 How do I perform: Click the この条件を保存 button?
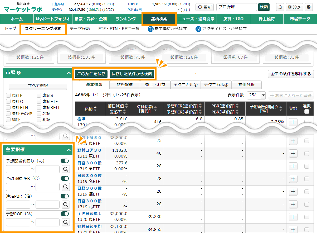point(91,74)
